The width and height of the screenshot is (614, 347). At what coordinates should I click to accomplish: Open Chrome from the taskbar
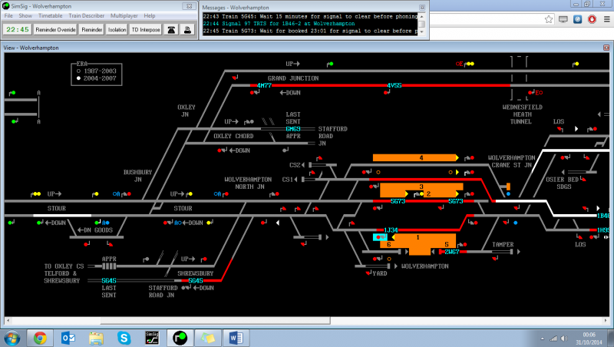pos(40,338)
